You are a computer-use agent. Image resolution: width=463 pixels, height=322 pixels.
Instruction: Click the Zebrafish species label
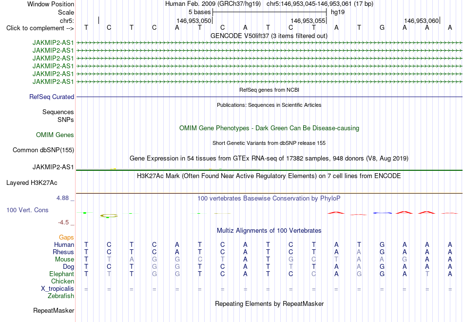pyautogui.click(x=61, y=296)
